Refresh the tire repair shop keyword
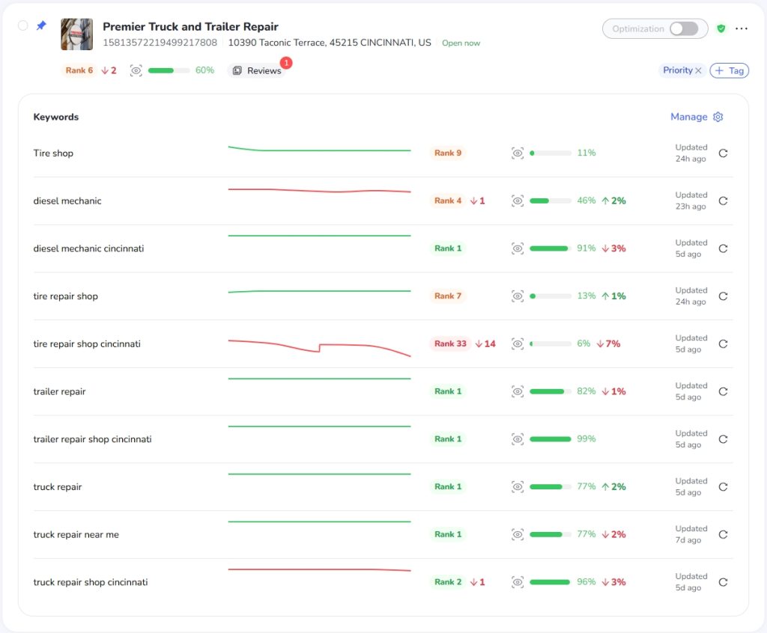 (x=723, y=296)
